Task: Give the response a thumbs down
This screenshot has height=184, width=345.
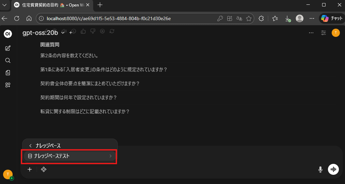Action: [92, 31]
